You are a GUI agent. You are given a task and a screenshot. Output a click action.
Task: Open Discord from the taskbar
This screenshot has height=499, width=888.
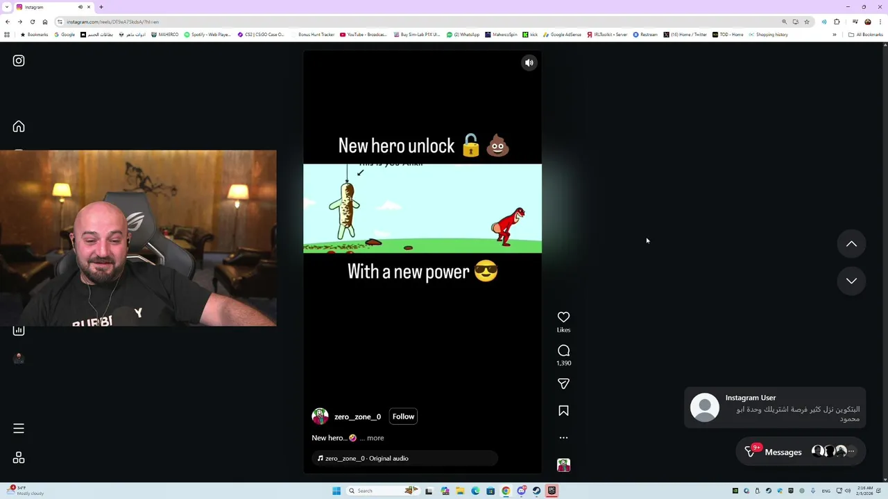pos(521,491)
